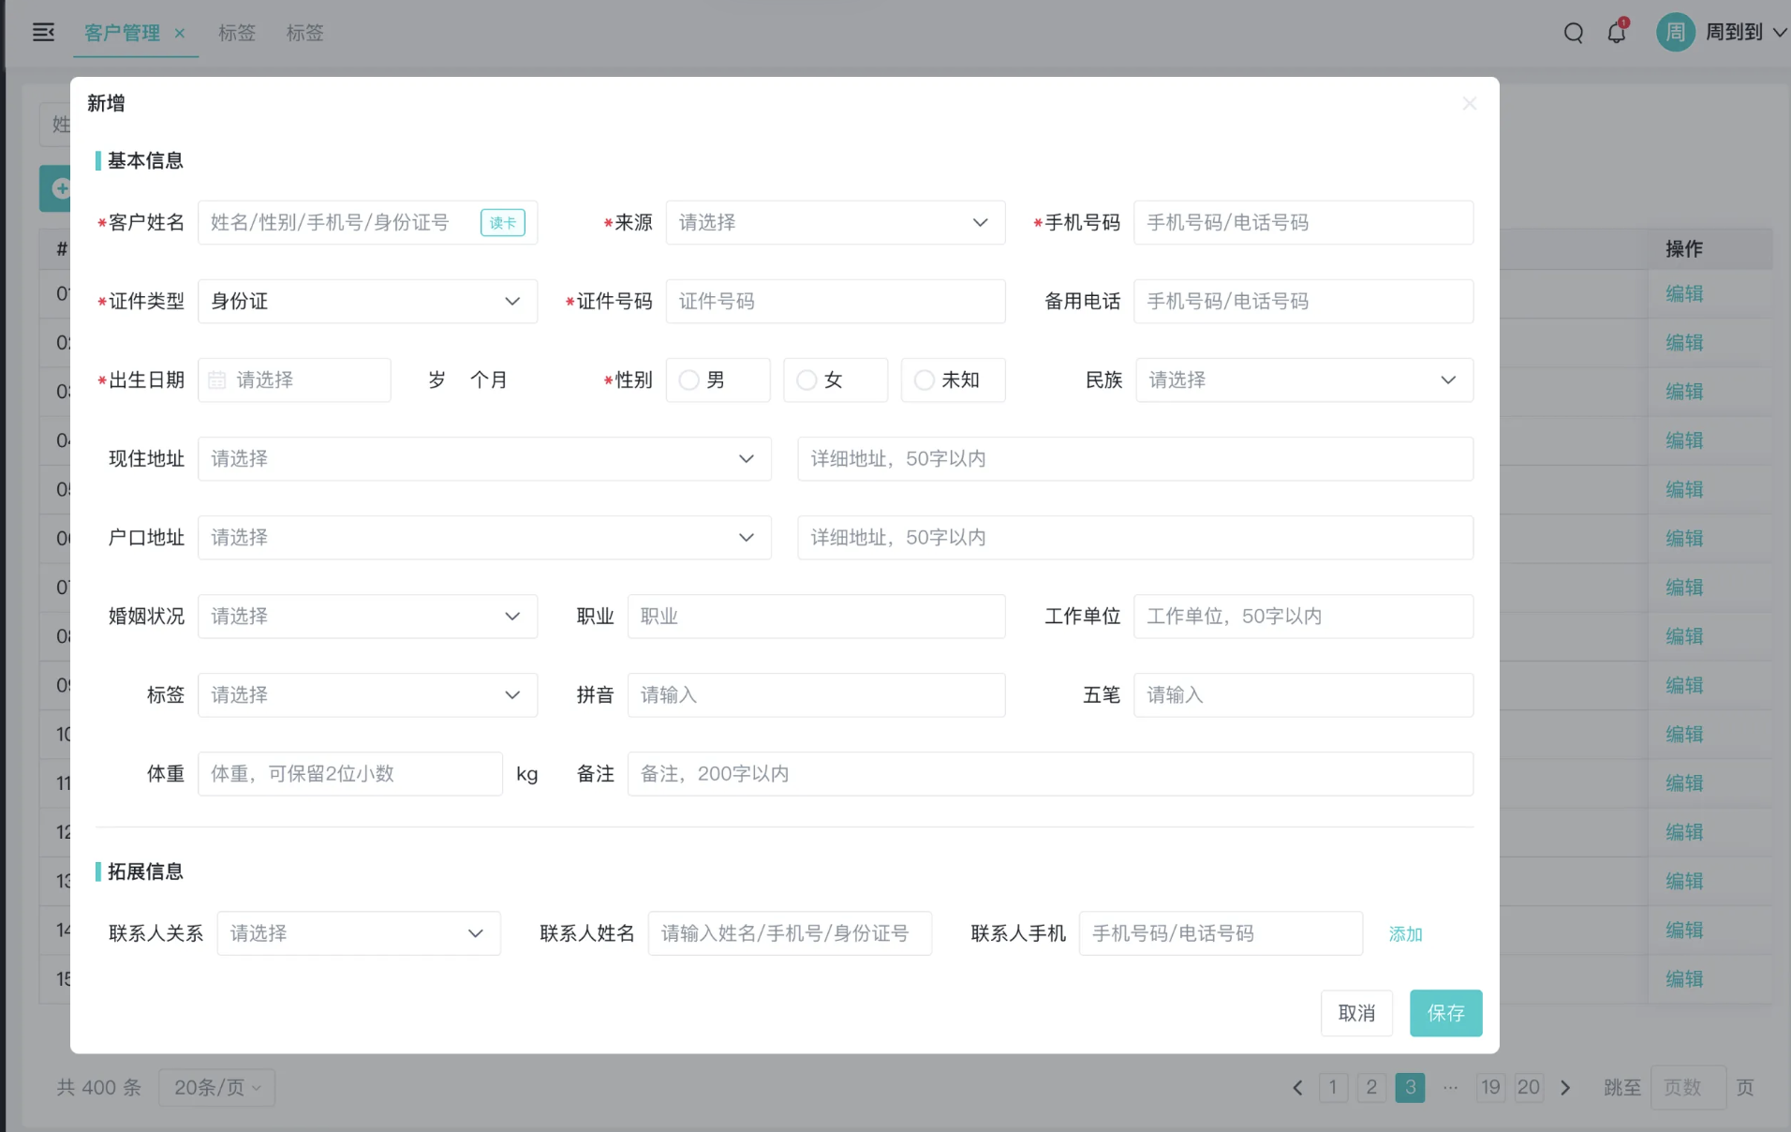Click the user avatar 周 icon
The width and height of the screenshot is (1791, 1132).
coord(1676,32)
